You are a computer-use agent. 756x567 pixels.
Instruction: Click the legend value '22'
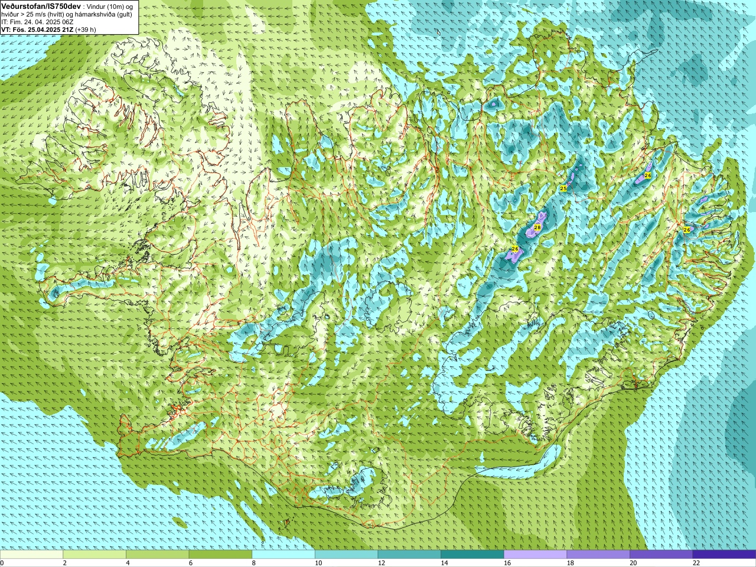(696, 563)
